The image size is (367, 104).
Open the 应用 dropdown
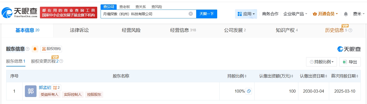pyautogui.click(x=246, y=14)
